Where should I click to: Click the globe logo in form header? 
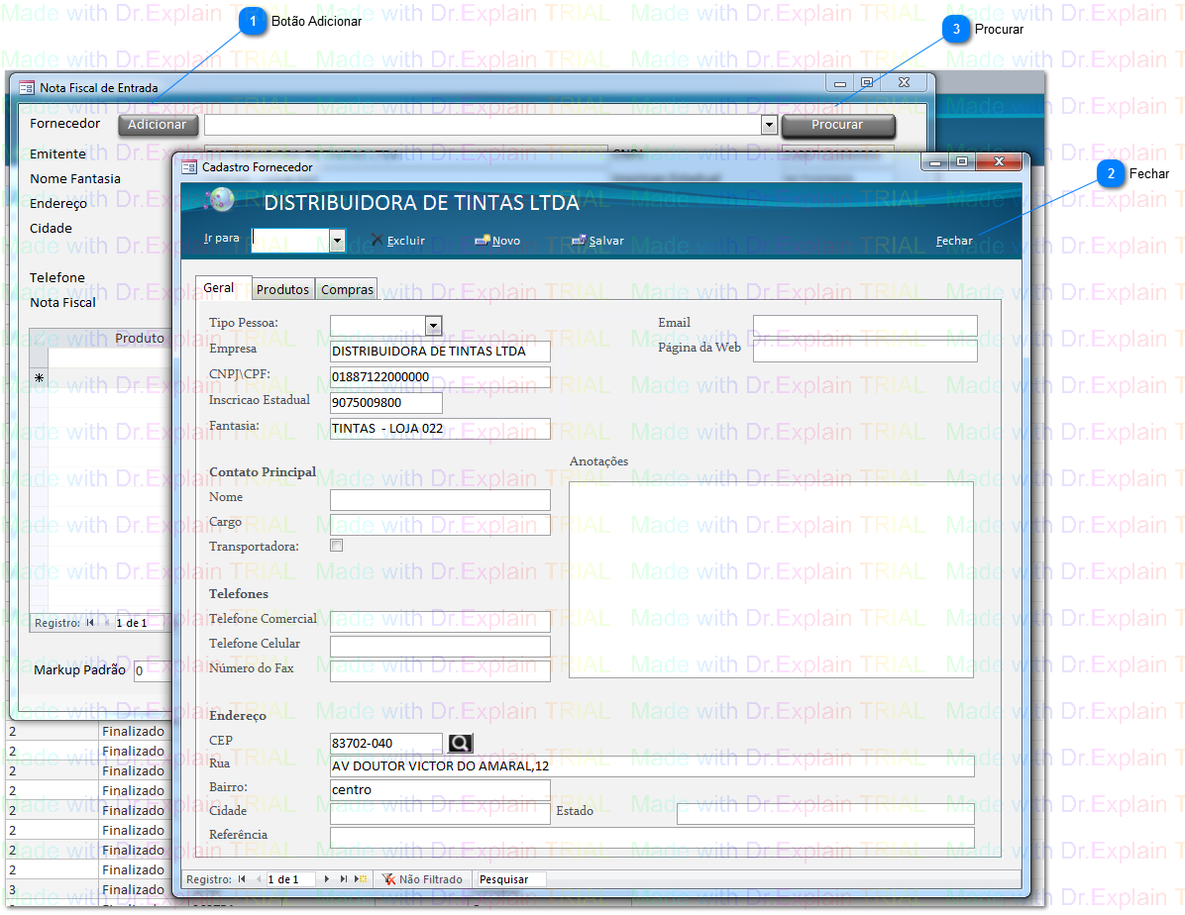[220, 199]
